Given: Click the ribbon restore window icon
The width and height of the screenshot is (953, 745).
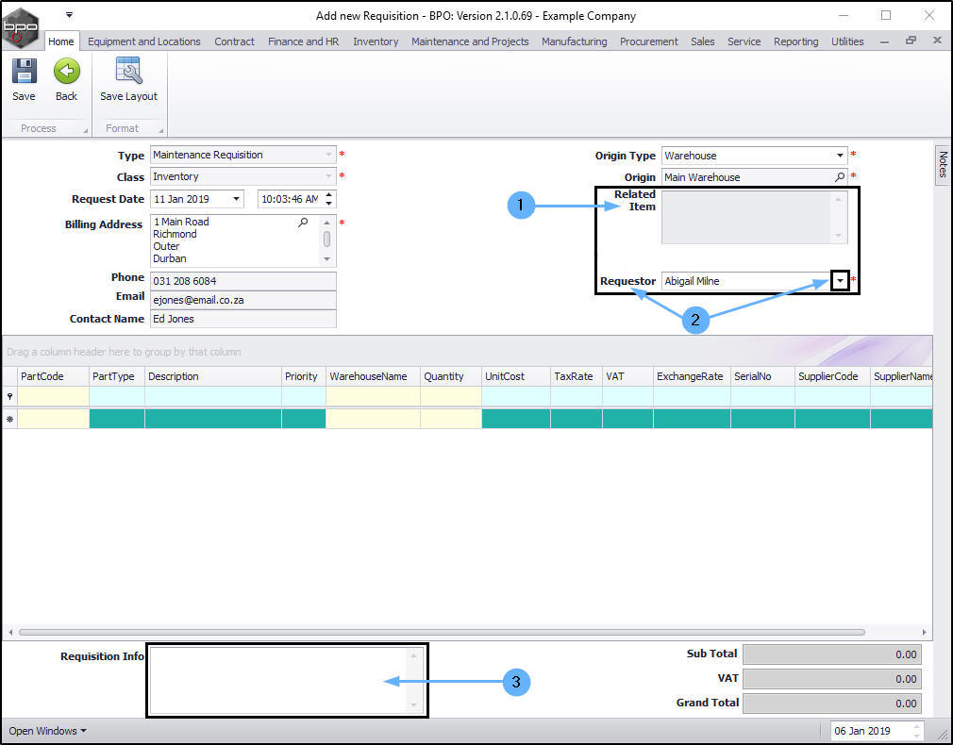Looking at the screenshot, I should [x=911, y=41].
